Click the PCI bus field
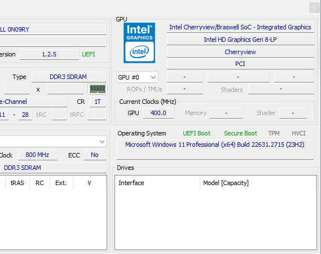This screenshot has height=254, width=321. point(240,64)
